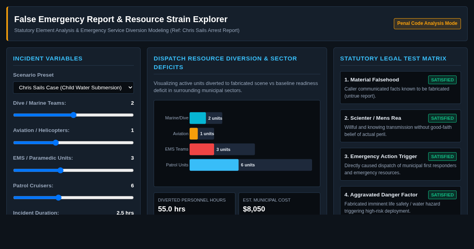Click the EMS Teams red chart bar
This screenshot has height=249, width=474.
(x=202, y=149)
